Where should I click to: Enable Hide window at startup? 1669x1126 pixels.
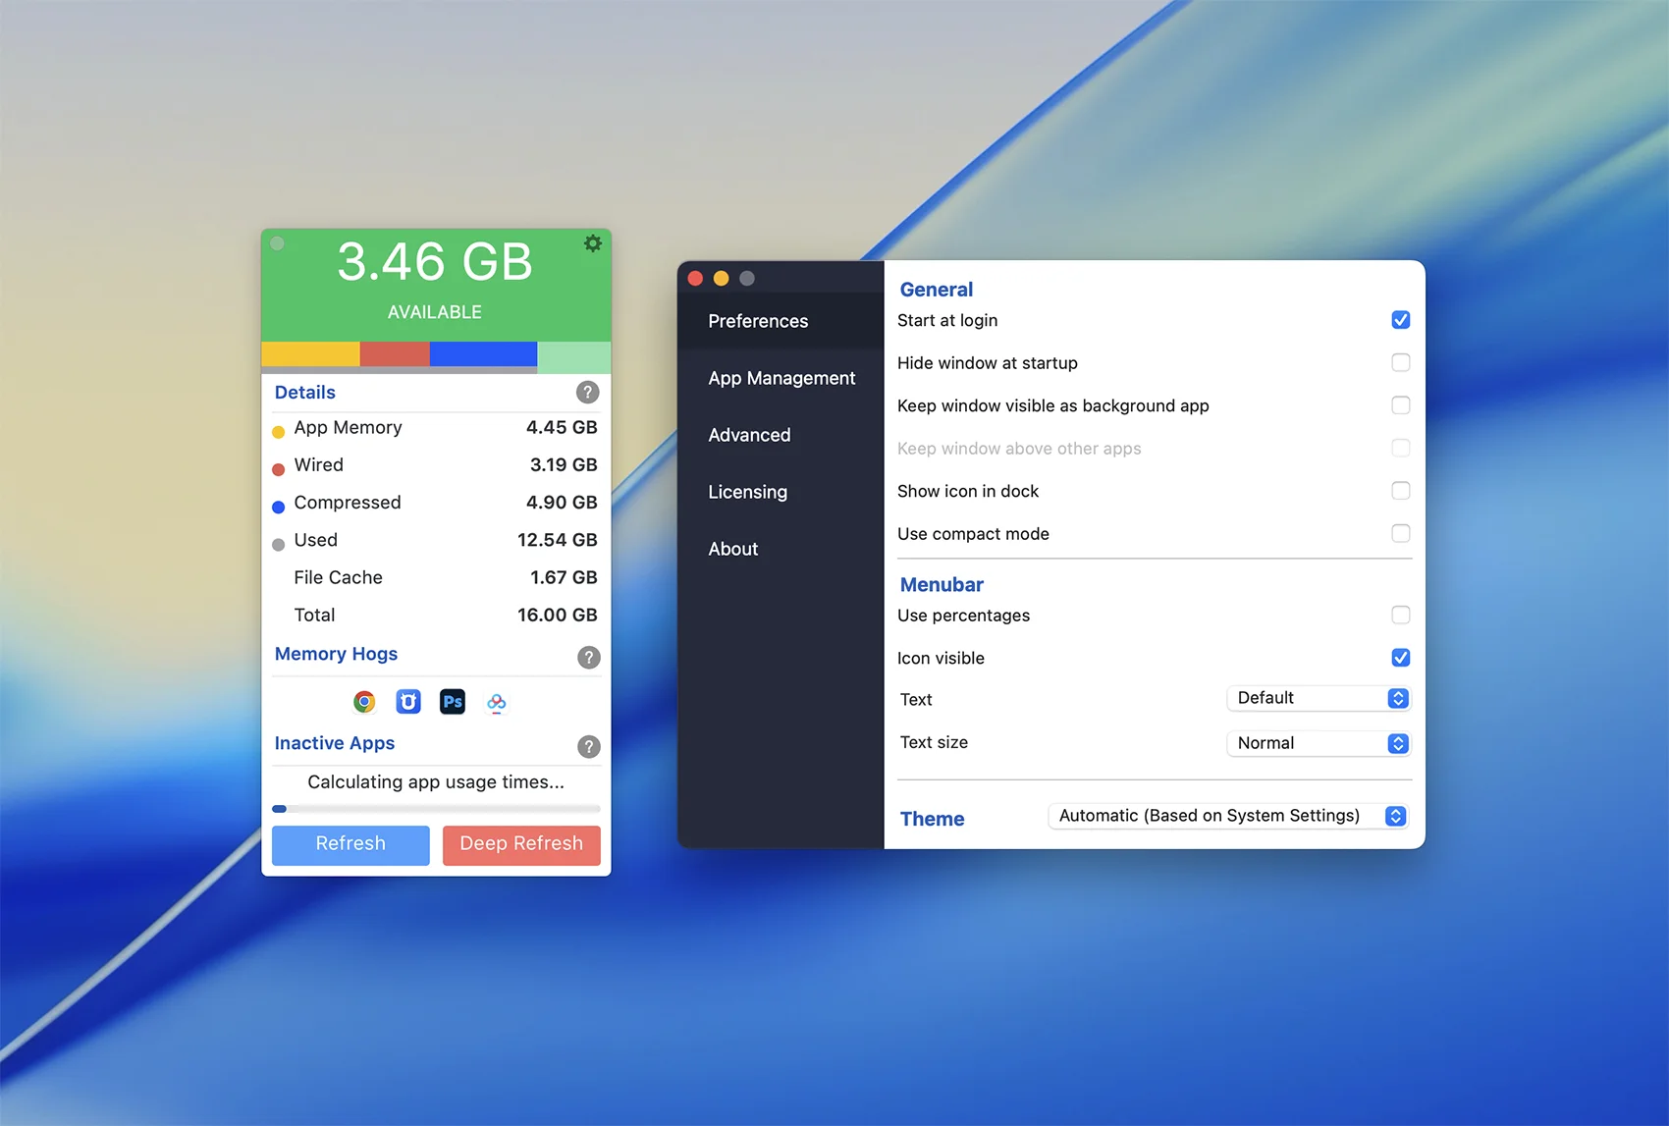tap(1400, 363)
